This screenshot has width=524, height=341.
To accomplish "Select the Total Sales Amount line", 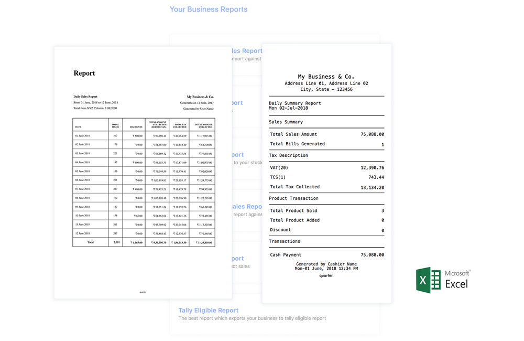I will point(293,134).
